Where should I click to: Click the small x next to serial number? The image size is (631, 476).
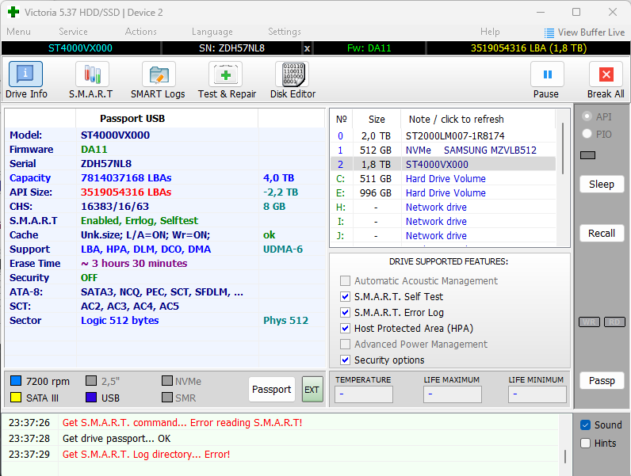click(307, 48)
